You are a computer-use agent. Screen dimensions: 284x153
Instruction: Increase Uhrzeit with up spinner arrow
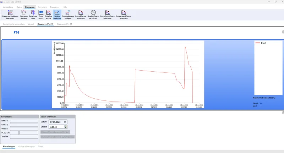click(66, 126)
